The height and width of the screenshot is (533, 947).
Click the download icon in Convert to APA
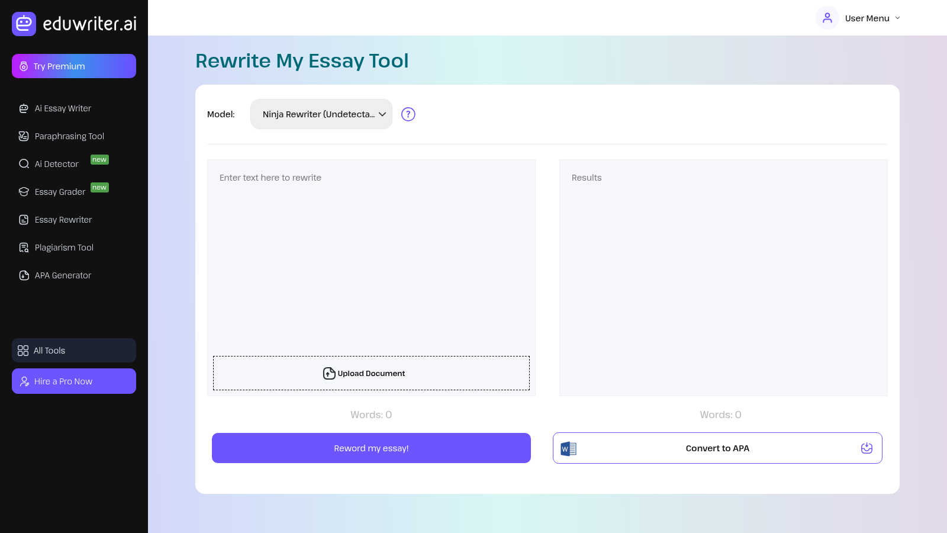(x=867, y=448)
